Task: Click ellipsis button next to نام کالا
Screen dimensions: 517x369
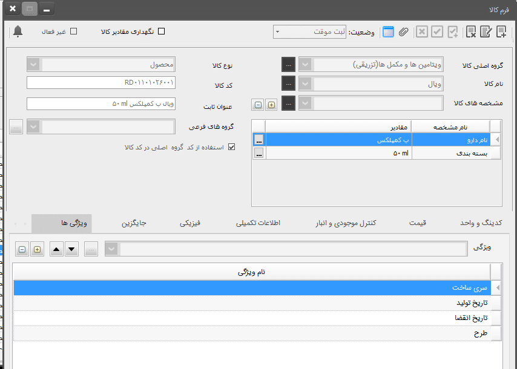Action: (289, 84)
